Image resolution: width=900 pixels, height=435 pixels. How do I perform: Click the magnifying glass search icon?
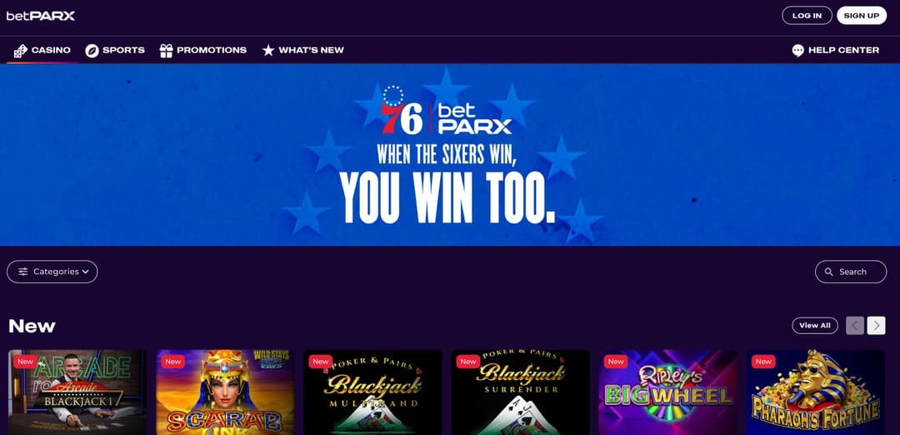(x=828, y=272)
